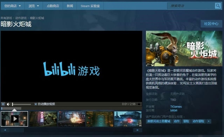Go to 动作游戏 breadcrumb link
Image resolution: width=224 pixels, height=137 pixels.
coord(21,18)
